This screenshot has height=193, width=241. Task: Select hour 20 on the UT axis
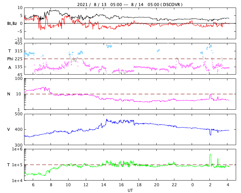[x=157, y=185]
